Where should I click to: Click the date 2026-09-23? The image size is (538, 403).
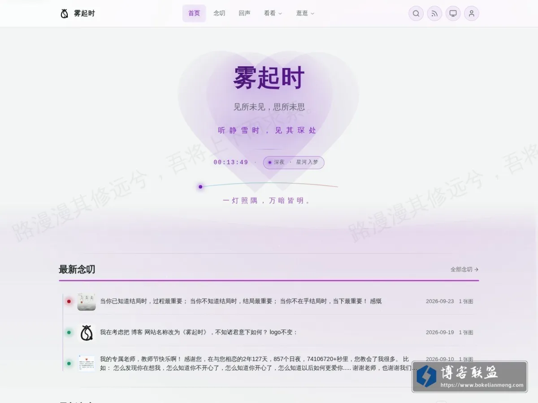440,301
